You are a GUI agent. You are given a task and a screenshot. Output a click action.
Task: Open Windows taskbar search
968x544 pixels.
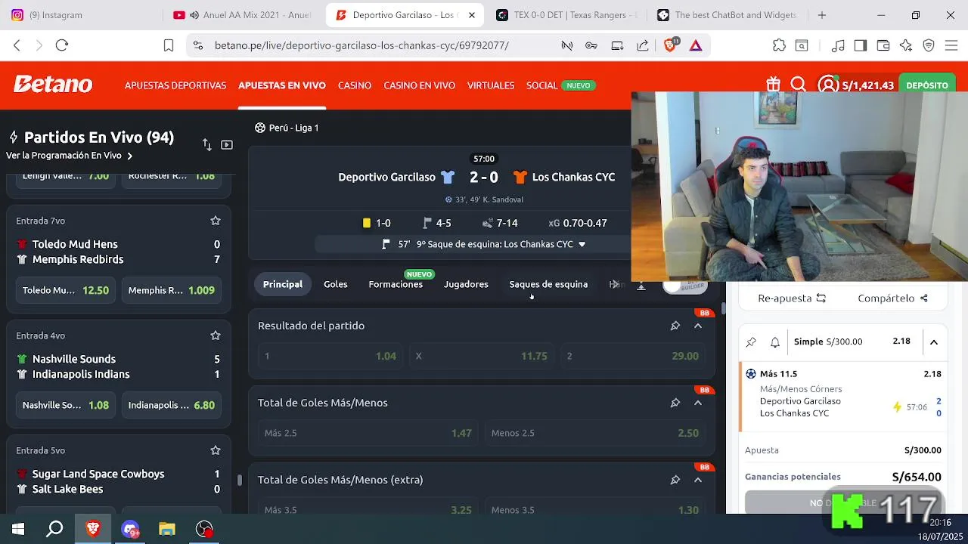54,529
